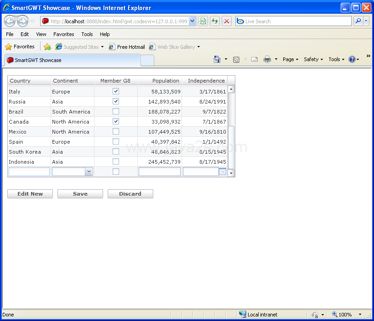Click the Edit New button

pyautogui.click(x=30, y=194)
